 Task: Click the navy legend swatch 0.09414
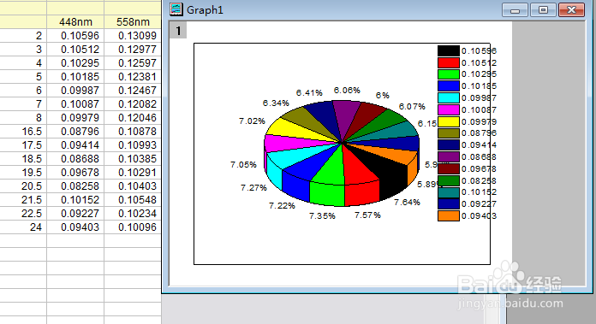tap(449, 145)
